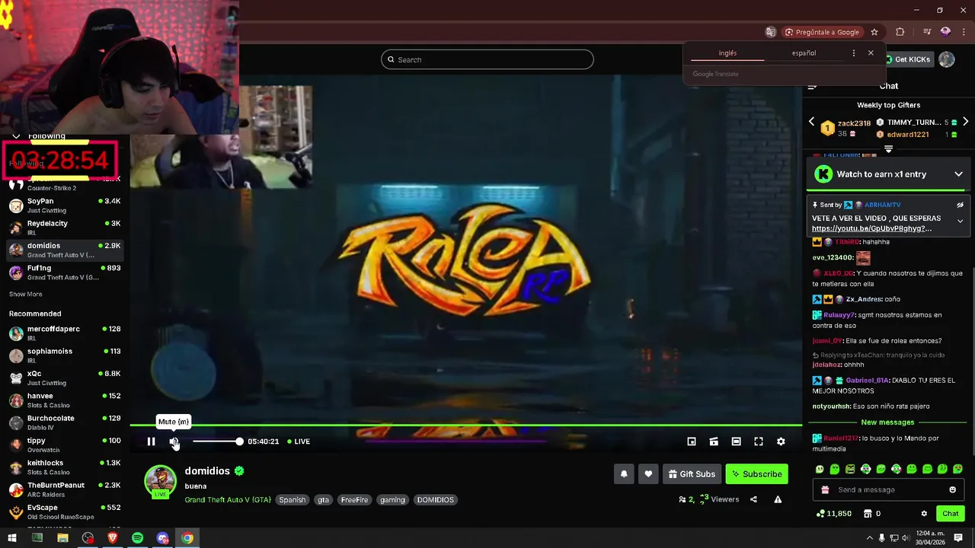Select the gta tag
This screenshot has height=548, width=975.
(323, 500)
